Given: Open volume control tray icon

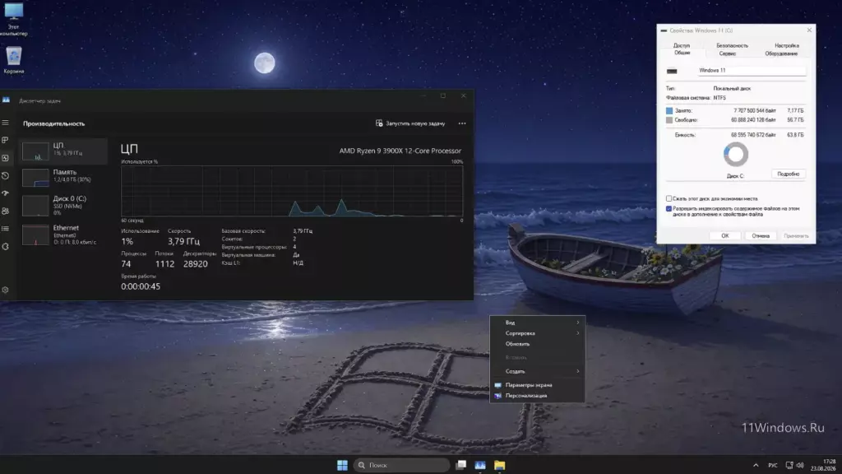Looking at the screenshot, I should (x=800, y=466).
